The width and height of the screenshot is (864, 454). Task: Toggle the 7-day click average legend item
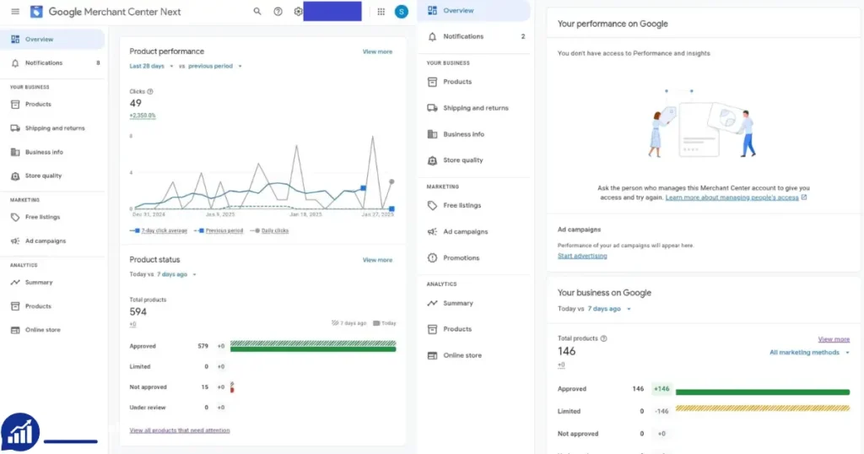tap(159, 231)
